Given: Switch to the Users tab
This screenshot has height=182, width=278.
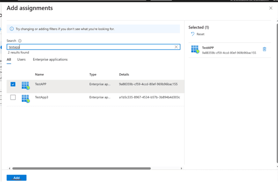Looking at the screenshot, I should point(21,59).
